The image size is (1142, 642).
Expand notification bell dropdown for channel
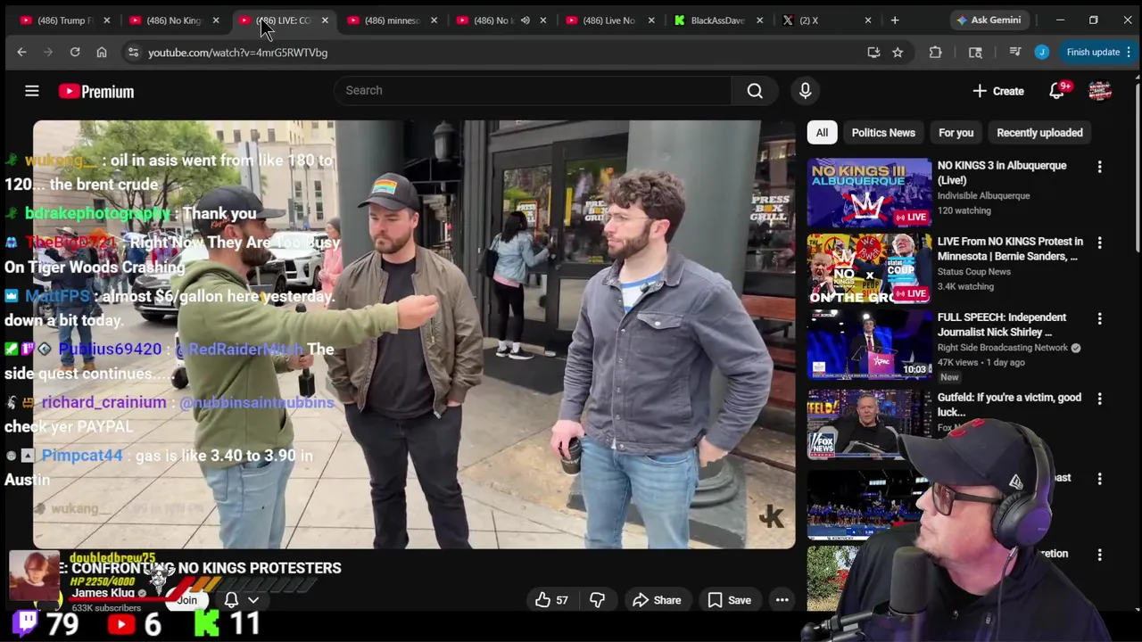(x=253, y=600)
